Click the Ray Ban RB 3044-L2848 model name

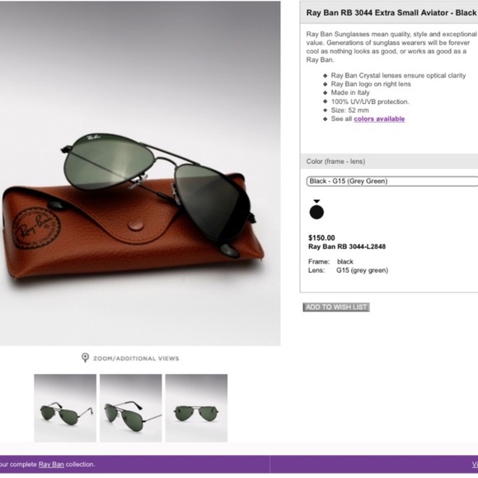click(x=347, y=246)
